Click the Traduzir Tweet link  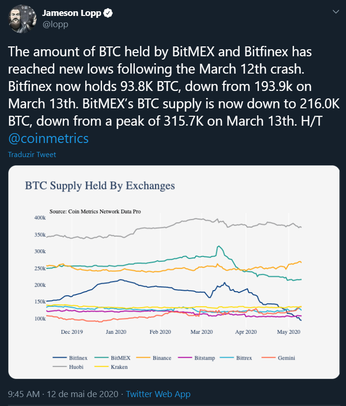[x=31, y=154]
